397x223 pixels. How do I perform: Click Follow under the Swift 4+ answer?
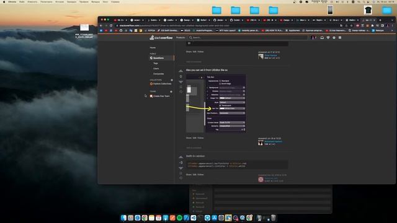[200, 175]
